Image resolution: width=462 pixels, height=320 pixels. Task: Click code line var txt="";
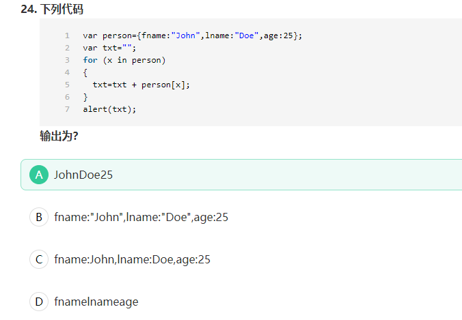[x=109, y=48]
